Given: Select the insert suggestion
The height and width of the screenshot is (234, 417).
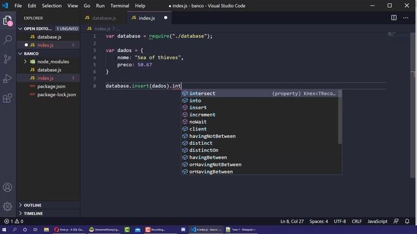Looking at the screenshot, I should pos(260,107).
